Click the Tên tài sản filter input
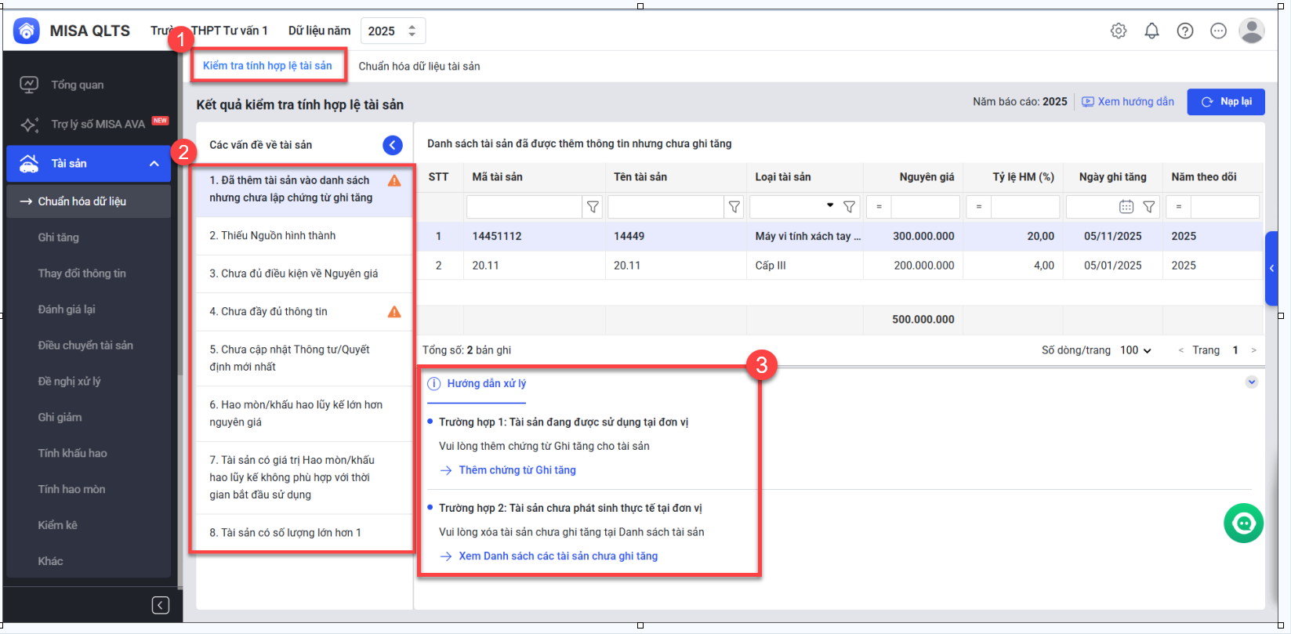Image resolution: width=1291 pixels, height=634 pixels. 665,207
